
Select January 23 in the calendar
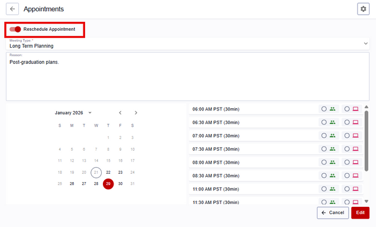pos(121,173)
